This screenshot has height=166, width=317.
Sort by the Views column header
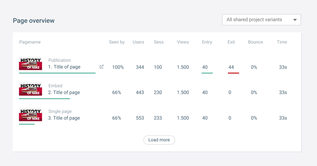coord(183,42)
